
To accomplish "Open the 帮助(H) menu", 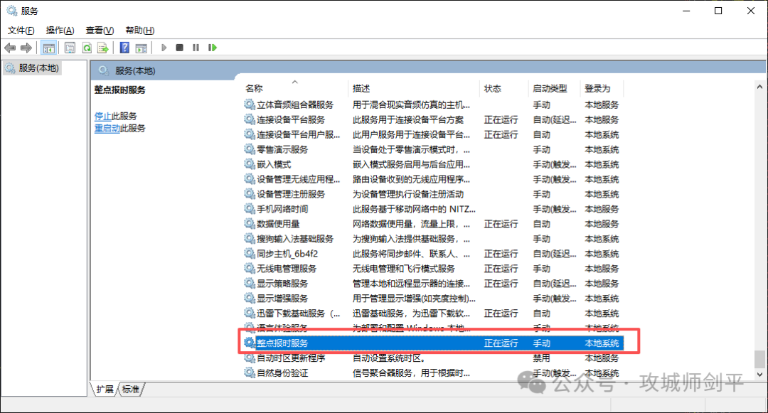I will [139, 31].
